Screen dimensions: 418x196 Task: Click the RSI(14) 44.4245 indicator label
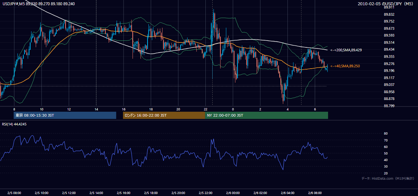[x=14, y=124]
